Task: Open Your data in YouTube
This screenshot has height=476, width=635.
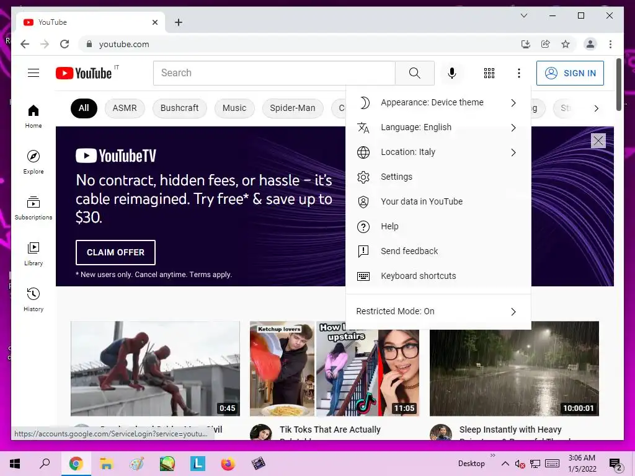Action: click(438, 201)
